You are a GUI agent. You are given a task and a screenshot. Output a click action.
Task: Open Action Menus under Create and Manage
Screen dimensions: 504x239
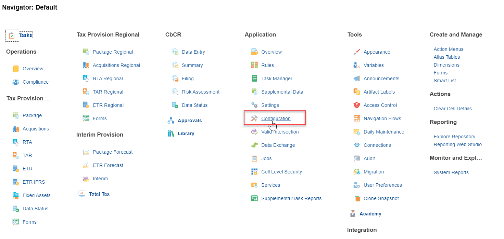click(x=449, y=49)
